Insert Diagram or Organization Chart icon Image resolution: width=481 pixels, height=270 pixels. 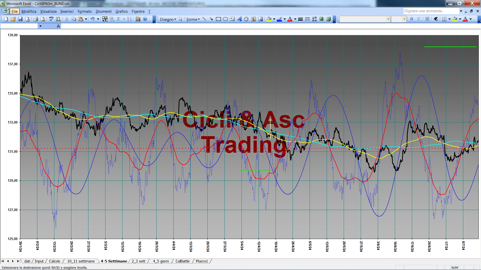[x=246, y=19]
